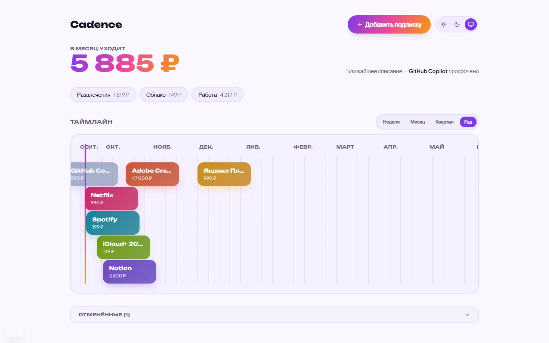Switch timeline to Квартал view
The height and width of the screenshot is (343, 549).
point(445,122)
